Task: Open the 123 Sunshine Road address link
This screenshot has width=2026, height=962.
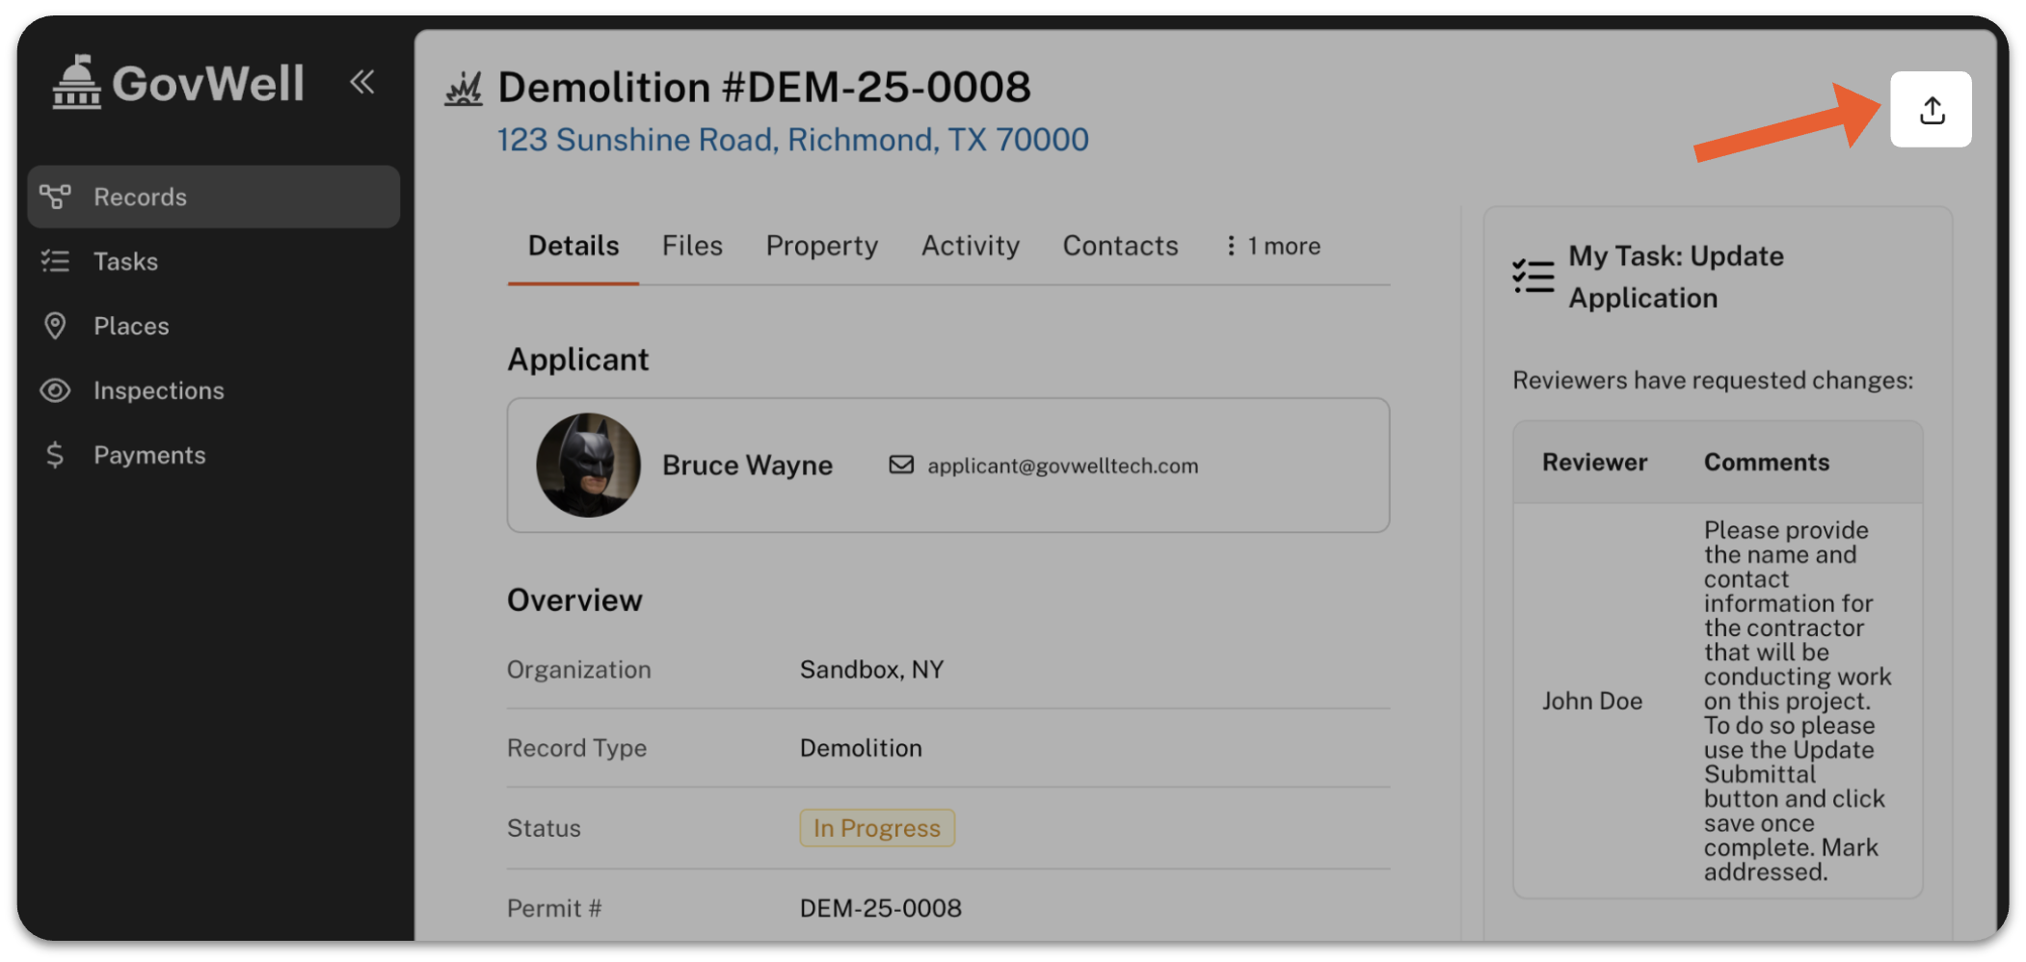Action: coord(792,140)
